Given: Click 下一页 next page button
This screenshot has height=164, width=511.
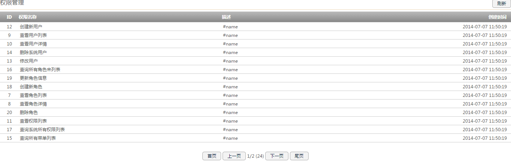Looking at the screenshot, I should pos(277,156).
